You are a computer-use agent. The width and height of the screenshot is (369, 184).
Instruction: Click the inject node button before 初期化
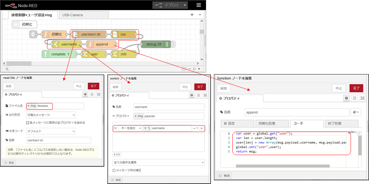(33, 35)
